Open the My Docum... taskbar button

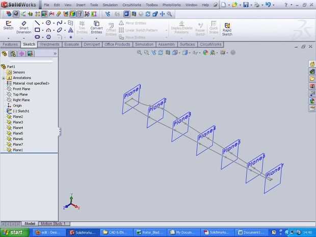tap(183, 232)
